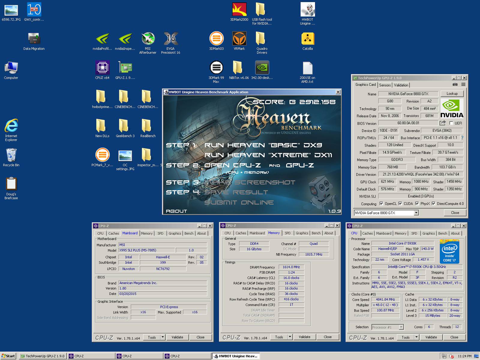Image resolution: width=480 pixels, height=360 pixels.
Task: Expand Tools dropdown arrow in CPU tab CPU-Z
Action: point(416,337)
